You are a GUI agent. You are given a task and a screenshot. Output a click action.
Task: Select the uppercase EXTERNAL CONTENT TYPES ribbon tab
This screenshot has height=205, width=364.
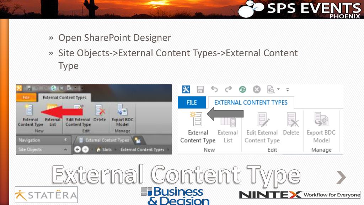[251, 102]
